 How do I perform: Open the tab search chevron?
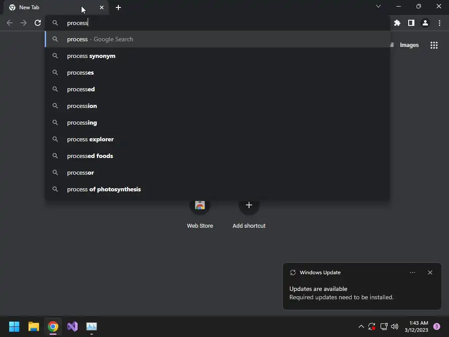[378, 6]
